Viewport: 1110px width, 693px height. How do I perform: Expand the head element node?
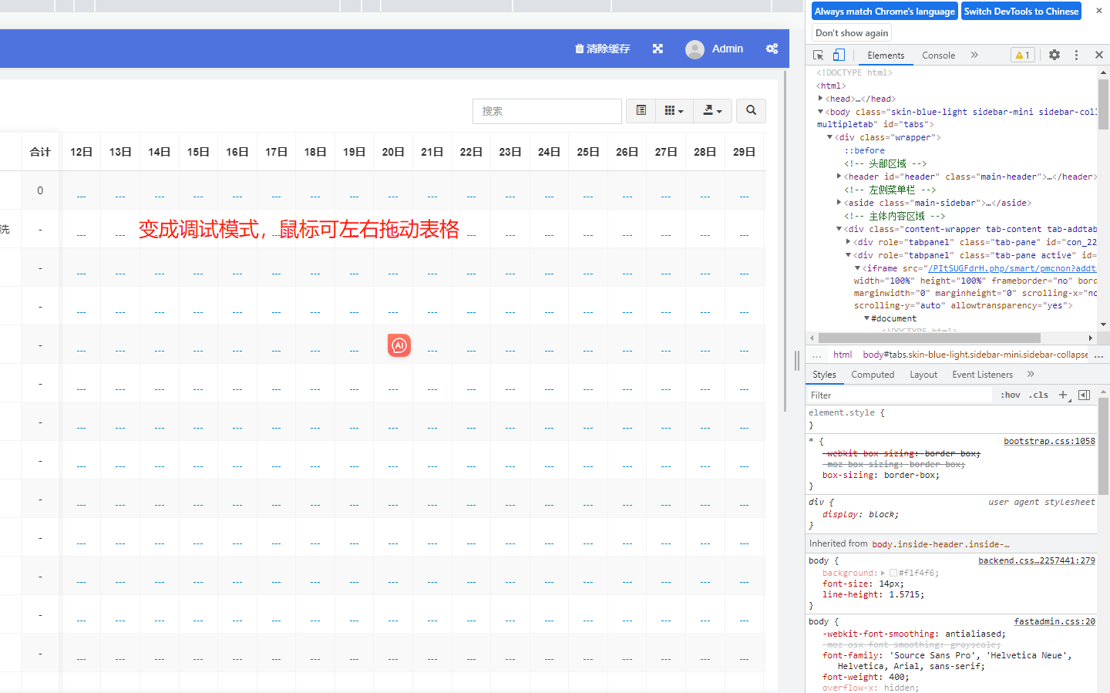tap(821, 99)
